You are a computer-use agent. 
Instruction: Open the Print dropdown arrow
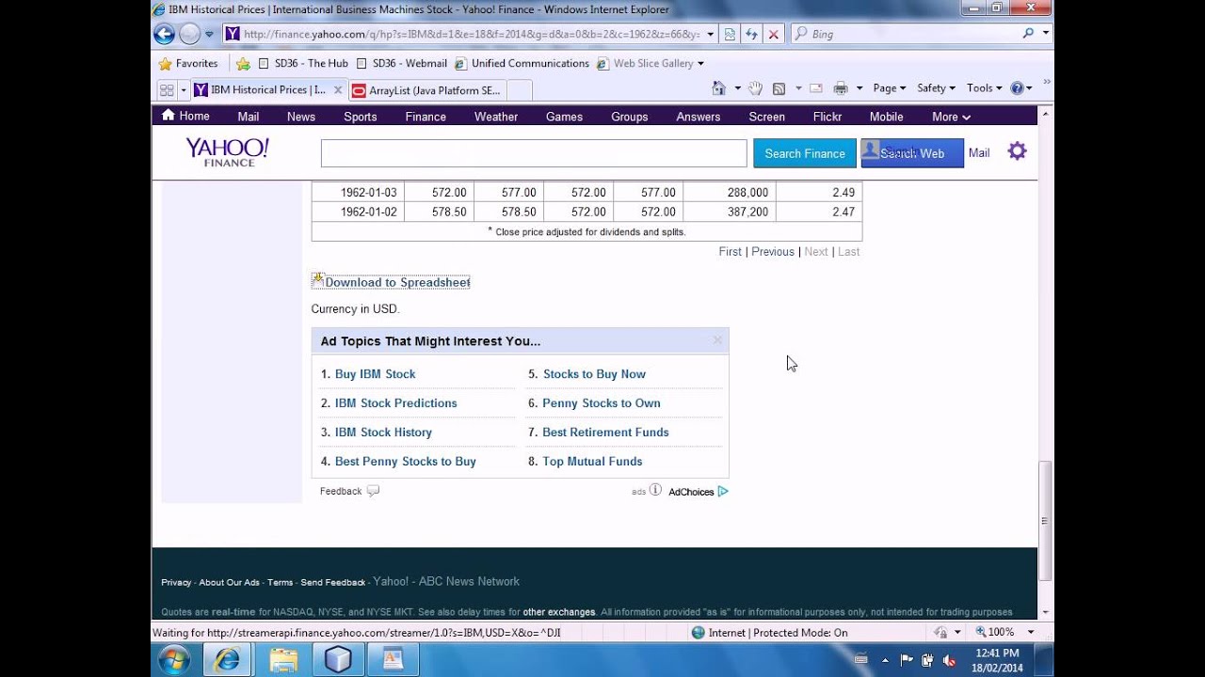[859, 88]
